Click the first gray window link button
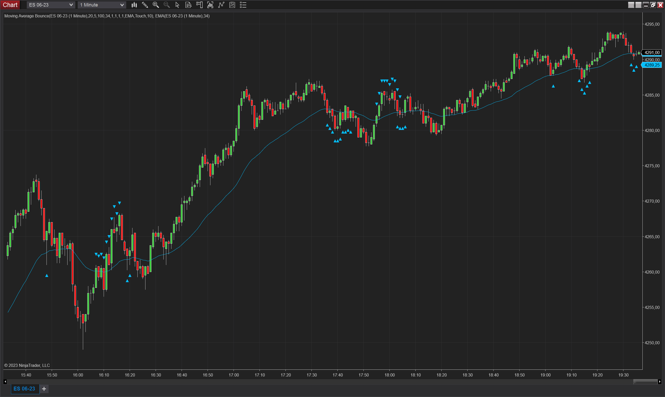 (631, 5)
